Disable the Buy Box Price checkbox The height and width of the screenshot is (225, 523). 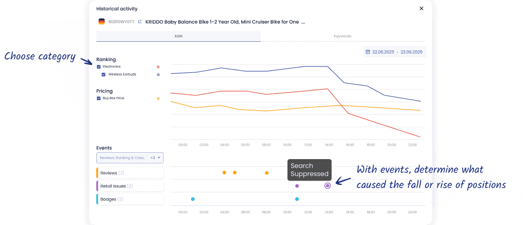[x=98, y=99]
